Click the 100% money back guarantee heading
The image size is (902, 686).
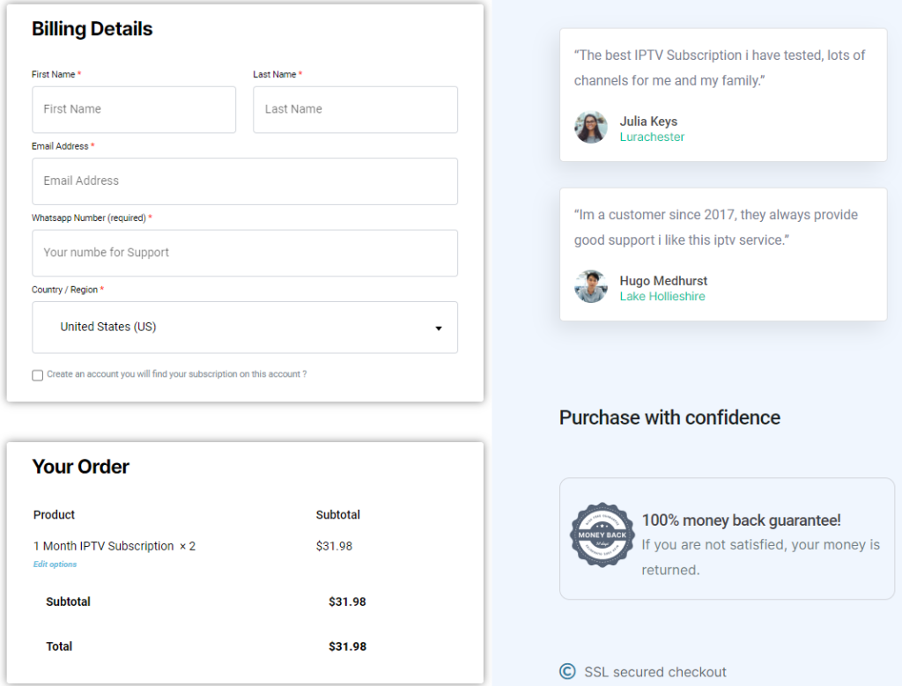741,520
